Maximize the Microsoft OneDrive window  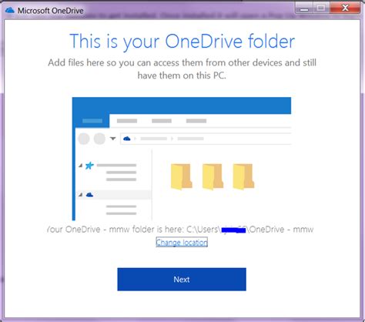click(x=321, y=8)
